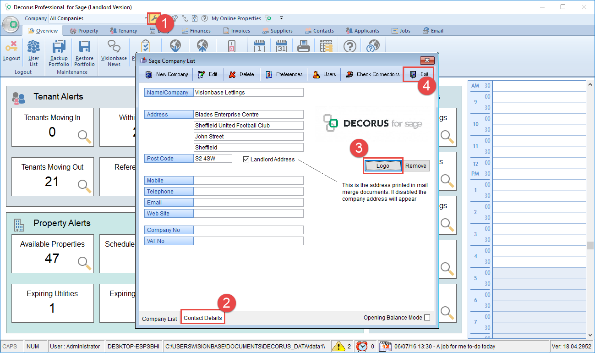
Task: Click the globe with upload arrow icon
Action: point(202,46)
